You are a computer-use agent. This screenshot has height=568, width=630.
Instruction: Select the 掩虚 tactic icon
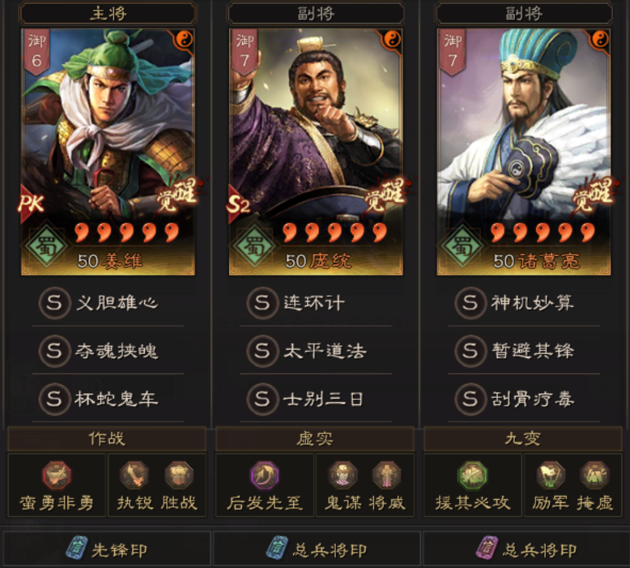click(x=594, y=475)
